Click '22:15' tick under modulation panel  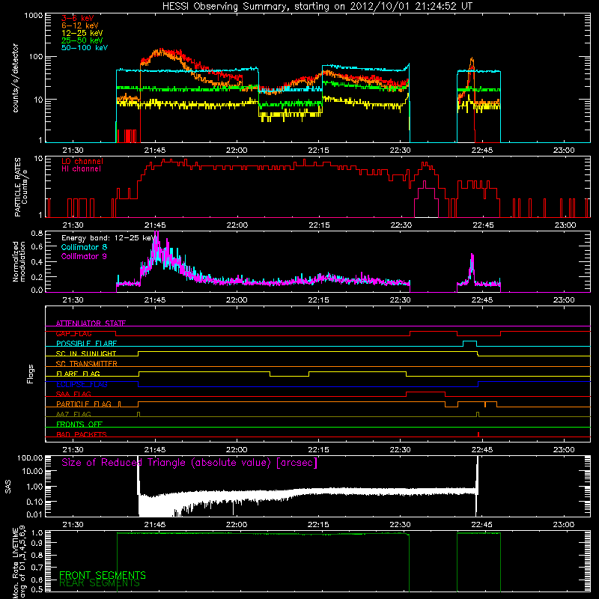[x=318, y=300]
